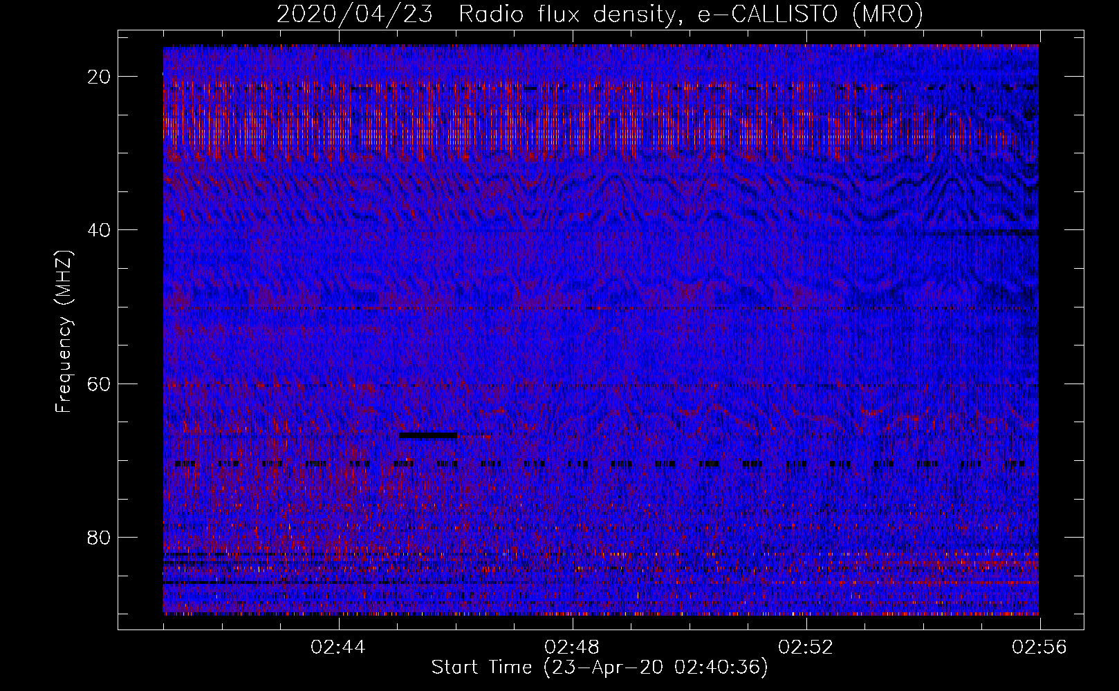Image resolution: width=1119 pixels, height=691 pixels.
Task: Click the "Start Time (23-Apr-20 02:40:36)" label
Action: point(600,668)
